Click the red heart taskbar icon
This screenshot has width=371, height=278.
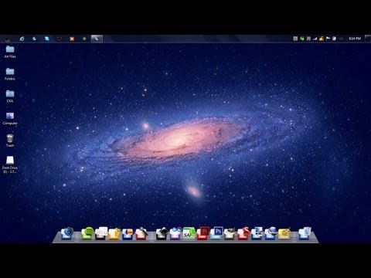[x=60, y=39]
